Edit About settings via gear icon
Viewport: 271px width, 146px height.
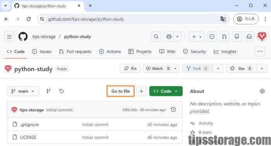262,91
